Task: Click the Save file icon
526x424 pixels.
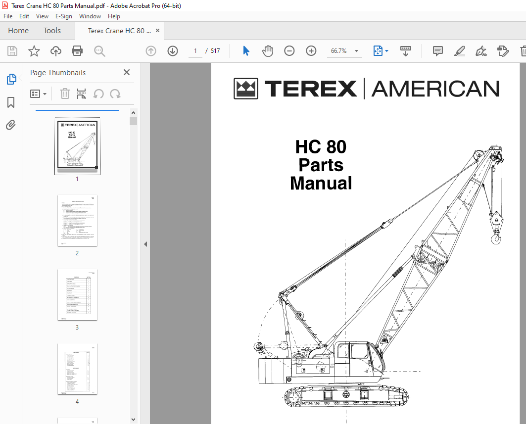Action: pyautogui.click(x=12, y=51)
